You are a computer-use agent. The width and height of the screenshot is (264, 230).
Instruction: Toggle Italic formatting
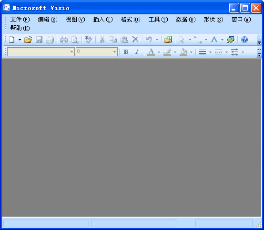[137, 52]
